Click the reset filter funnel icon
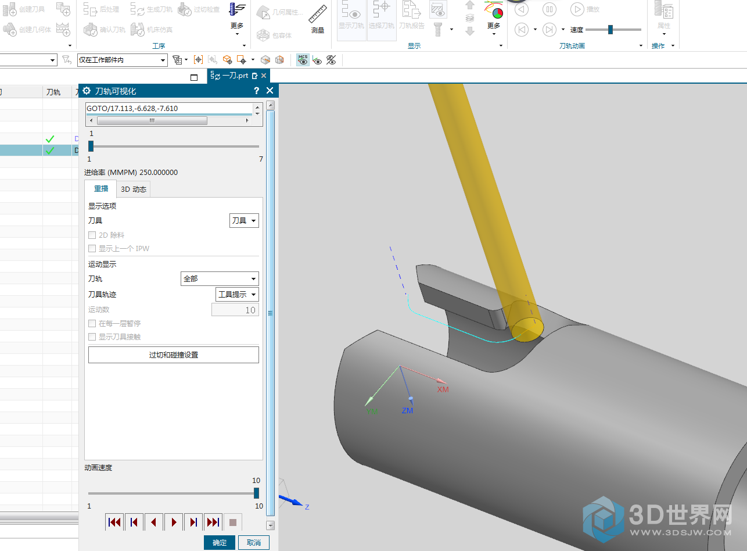The width and height of the screenshot is (747, 551). [66, 59]
